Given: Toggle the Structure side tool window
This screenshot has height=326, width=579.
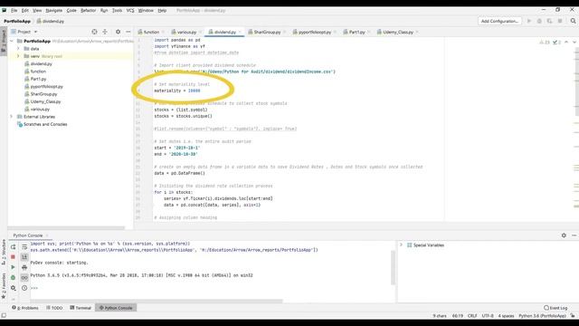Looking at the screenshot, I should tap(4, 252).
